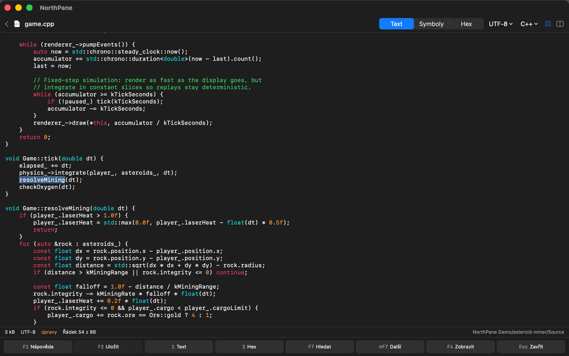Click the 'Fixed-step simulation' comment line
Screen dimensions: 569x356
click(147, 80)
